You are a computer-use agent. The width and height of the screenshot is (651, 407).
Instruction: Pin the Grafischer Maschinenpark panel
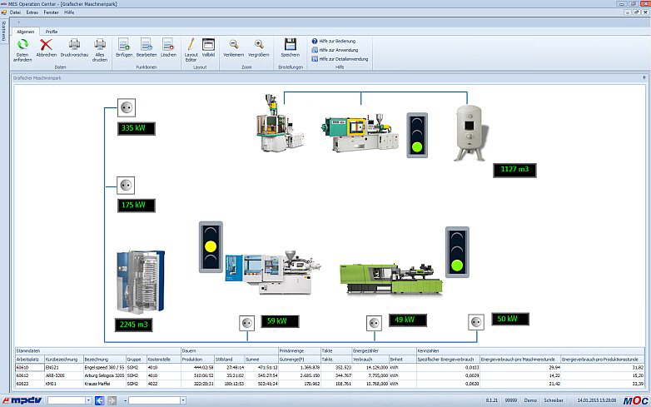click(x=644, y=77)
